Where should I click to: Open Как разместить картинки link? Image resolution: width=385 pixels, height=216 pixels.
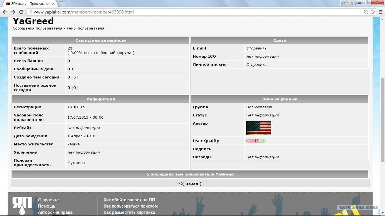(x=129, y=212)
